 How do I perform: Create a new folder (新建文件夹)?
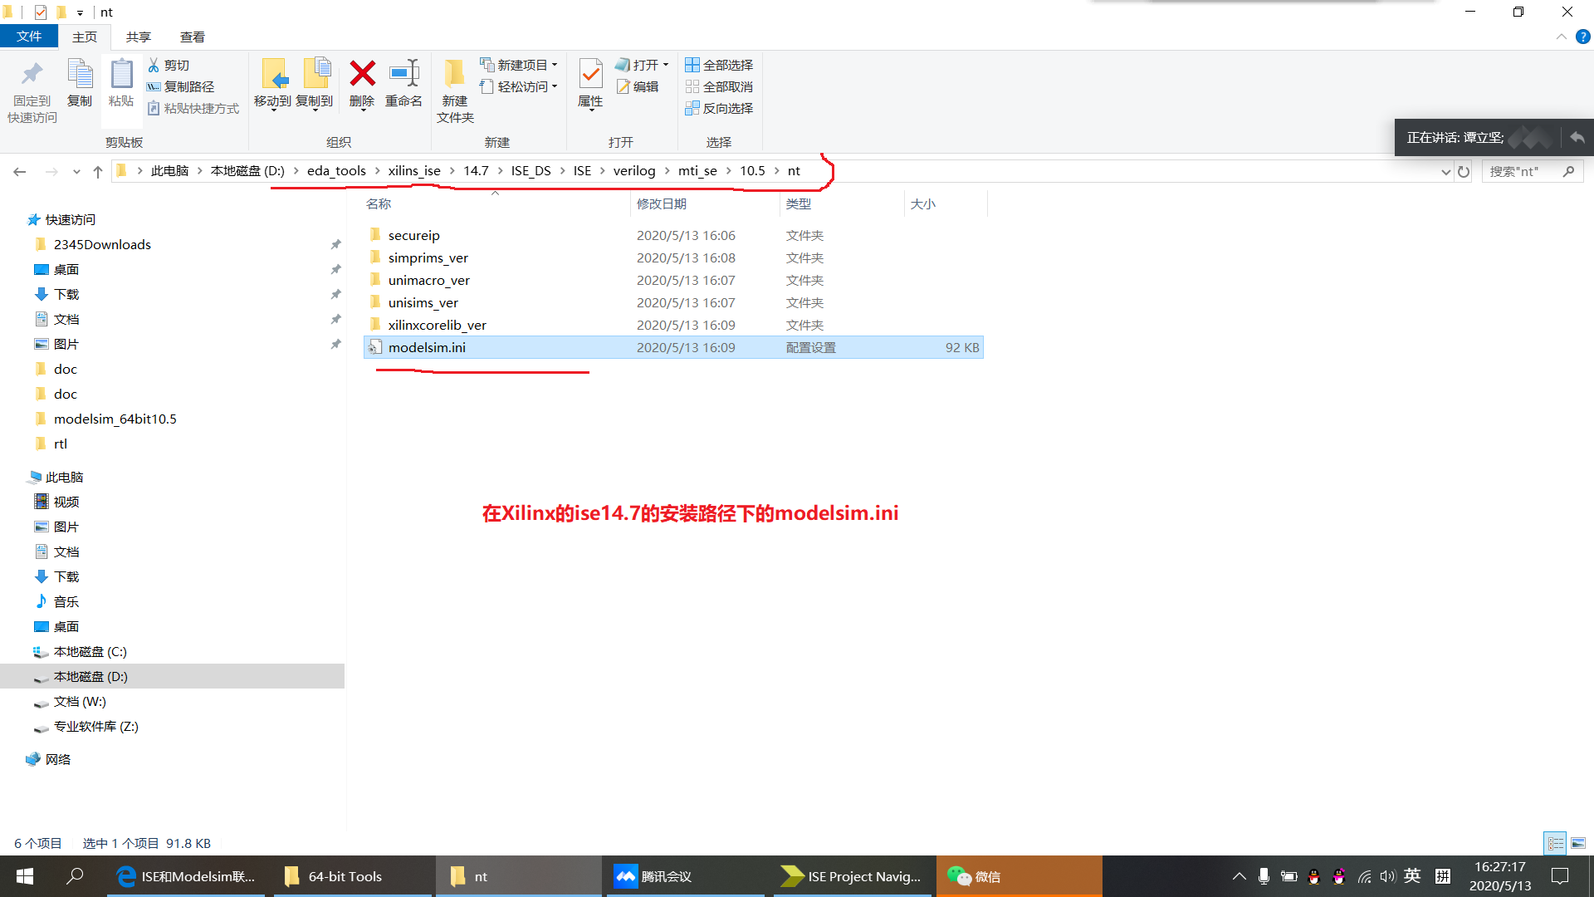pyautogui.click(x=455, y=91)
